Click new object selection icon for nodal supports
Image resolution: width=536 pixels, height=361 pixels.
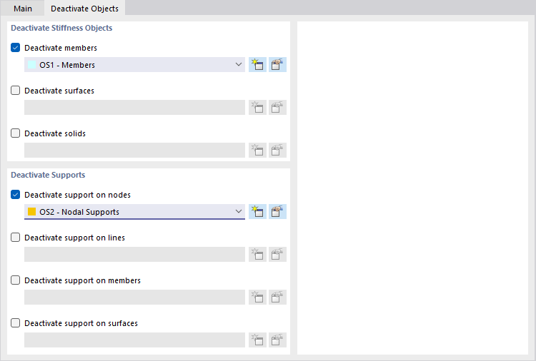click(257, 212)
